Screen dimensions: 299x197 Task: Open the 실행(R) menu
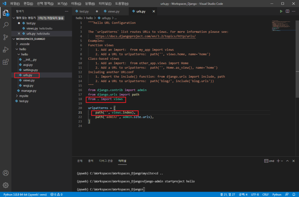[x=90, y=4]
